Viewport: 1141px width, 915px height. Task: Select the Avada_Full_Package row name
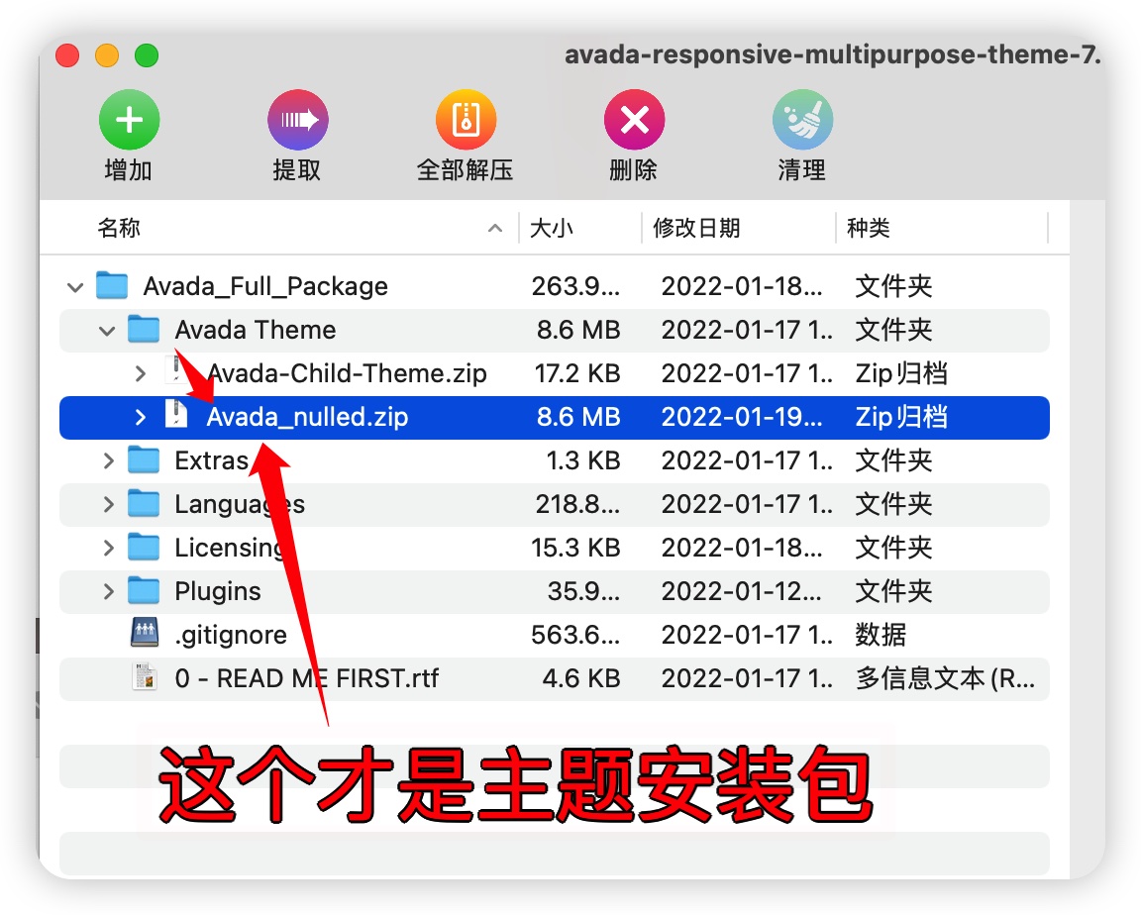point(265,286)
